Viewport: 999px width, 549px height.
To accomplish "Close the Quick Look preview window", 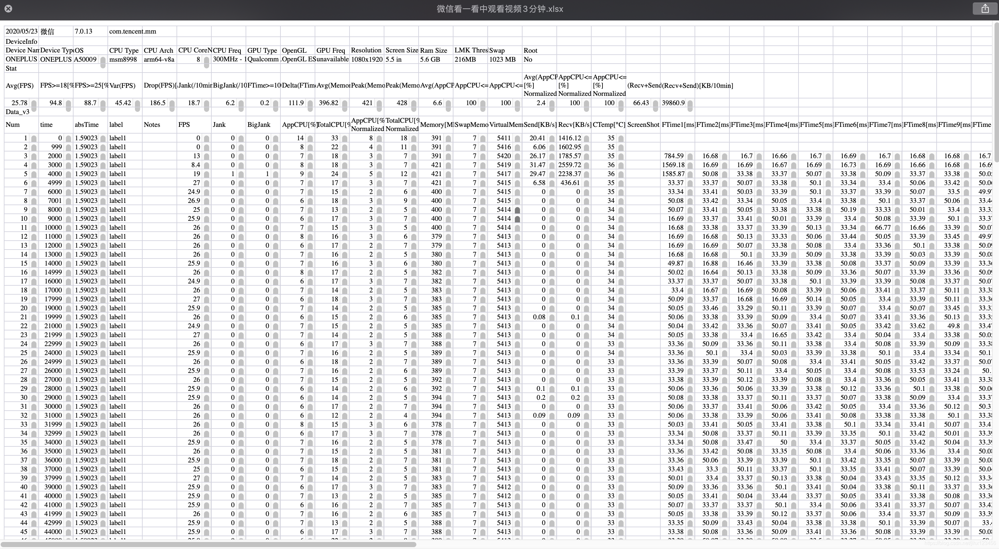I will tap(8, 9).
